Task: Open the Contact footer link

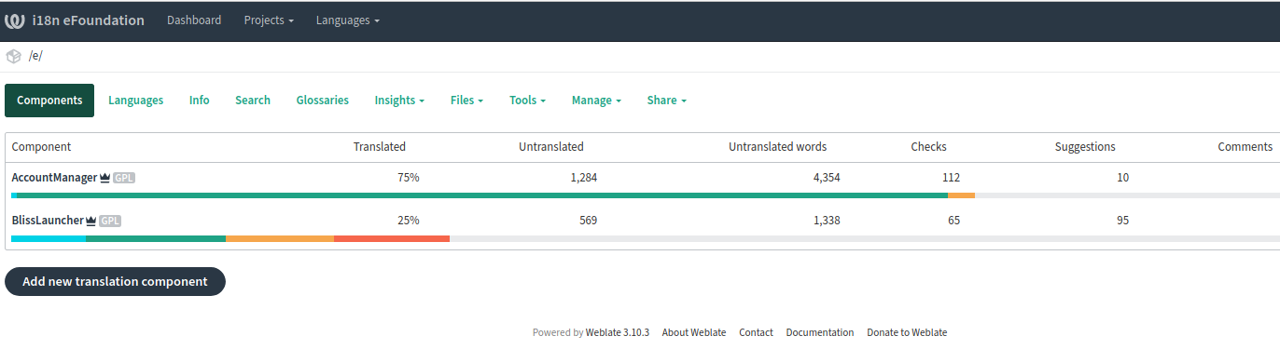Action: (756, 332)
